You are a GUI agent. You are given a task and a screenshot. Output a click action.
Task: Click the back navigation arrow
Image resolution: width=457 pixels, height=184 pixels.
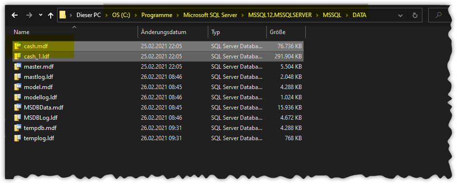click(x=15, y=15)
